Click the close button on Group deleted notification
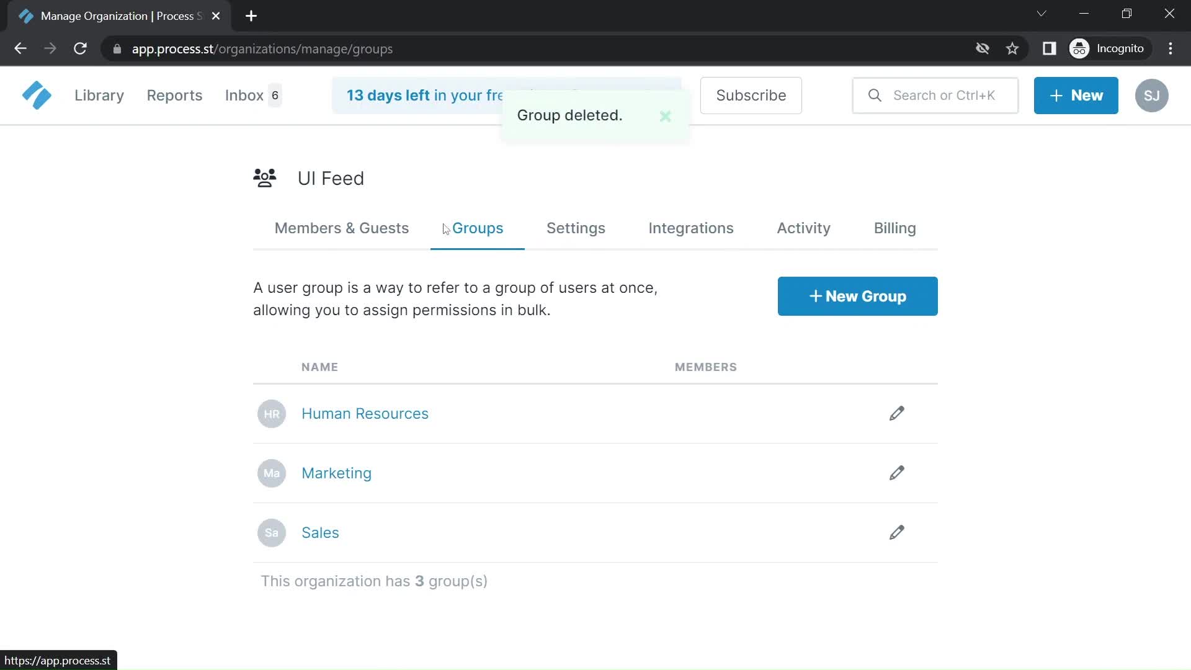This screenshot has height=670, width=1191. tap(665, 115)
